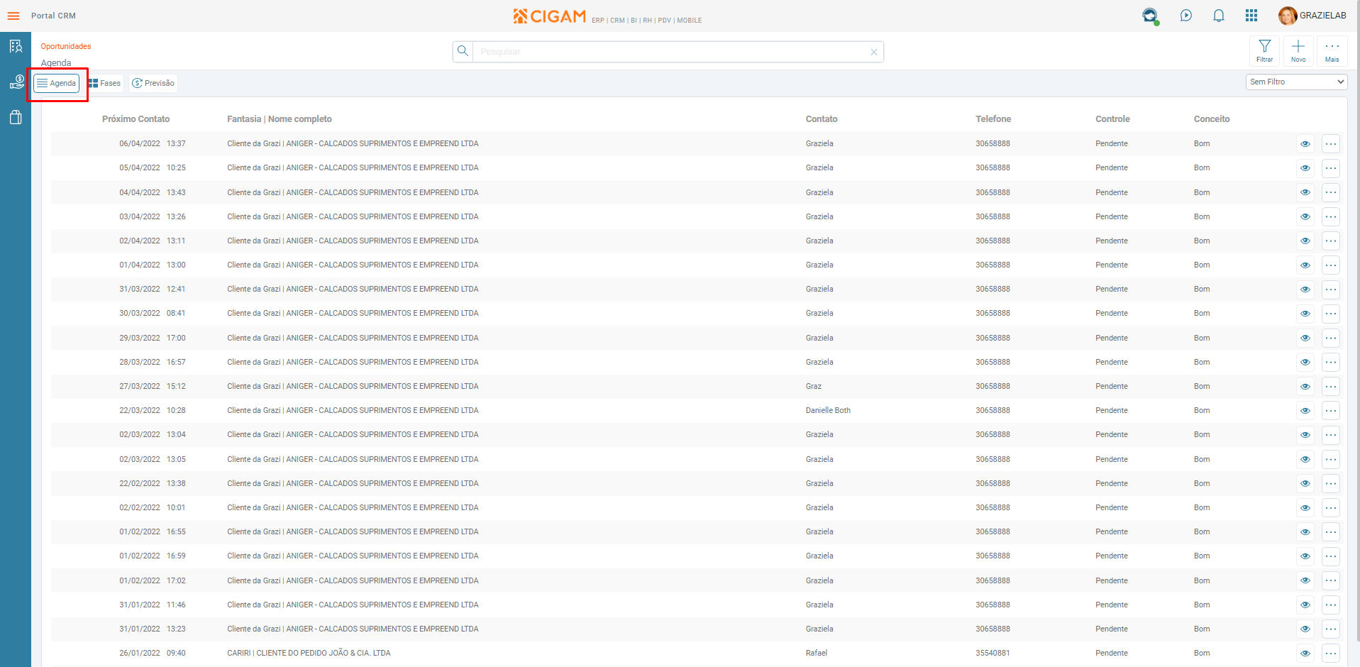
Task: Open row options for 26/01/2022 09:40
Action: [1331, 654]
